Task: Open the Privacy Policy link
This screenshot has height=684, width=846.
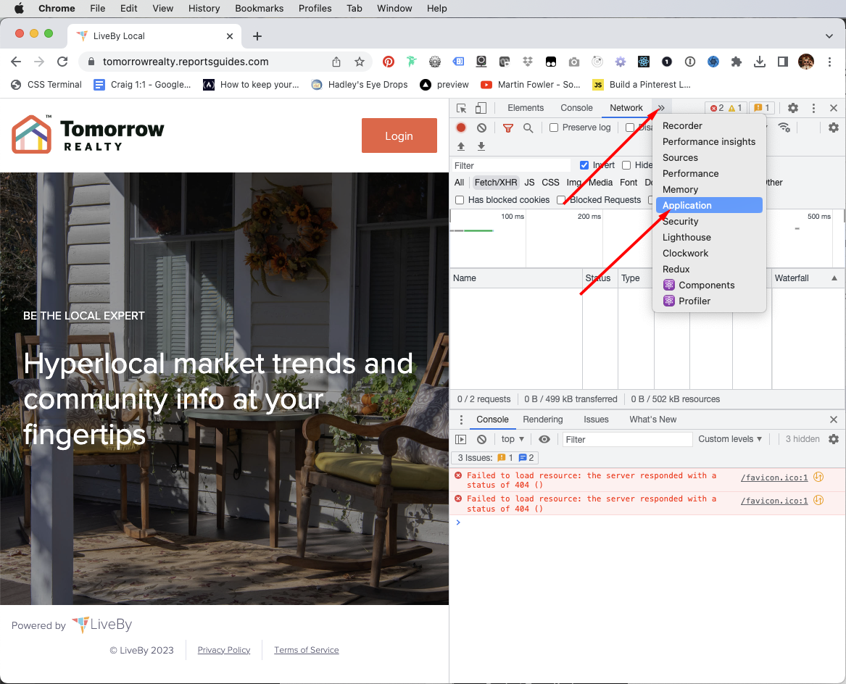Action: (x=224, y=650)
